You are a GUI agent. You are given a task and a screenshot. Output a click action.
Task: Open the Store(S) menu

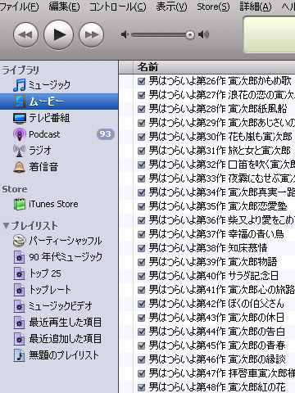coord(213,7)
